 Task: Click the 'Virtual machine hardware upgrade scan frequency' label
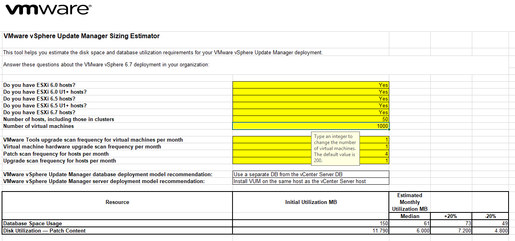[82, 147]
